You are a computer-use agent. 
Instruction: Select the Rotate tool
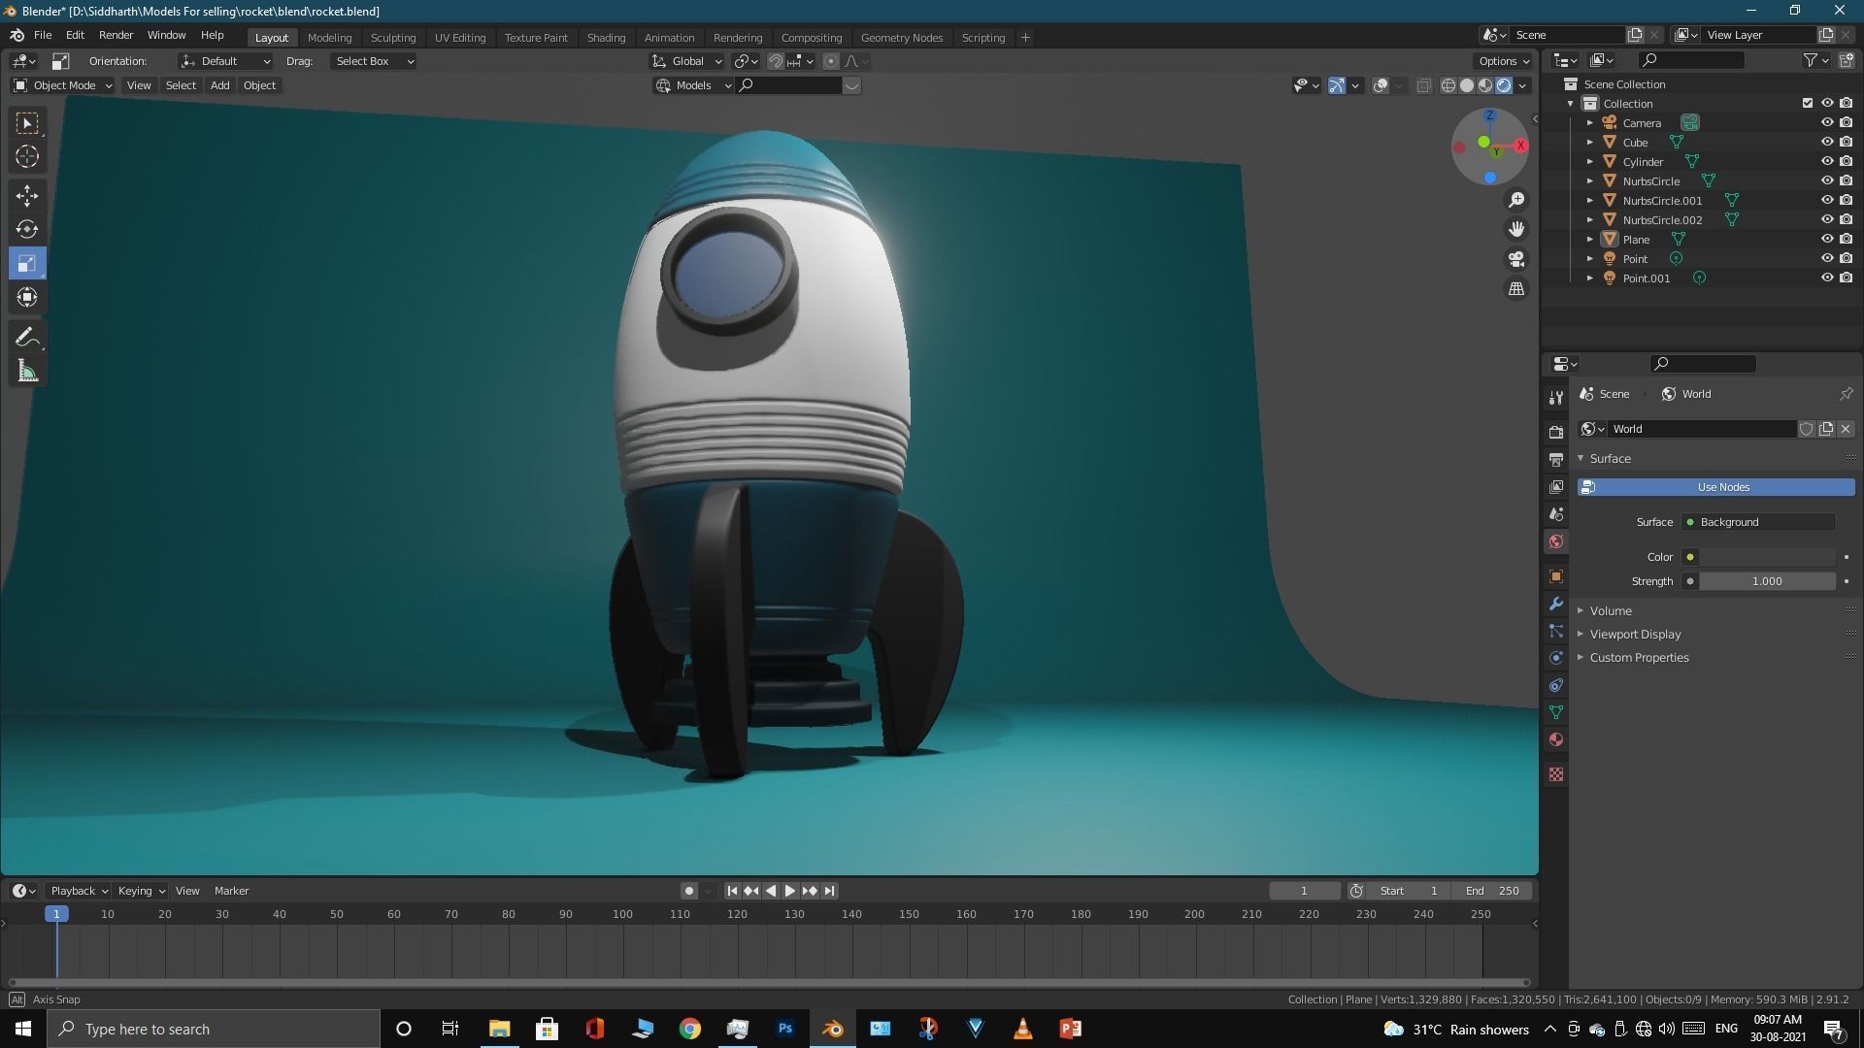click(x=27, y=229)
